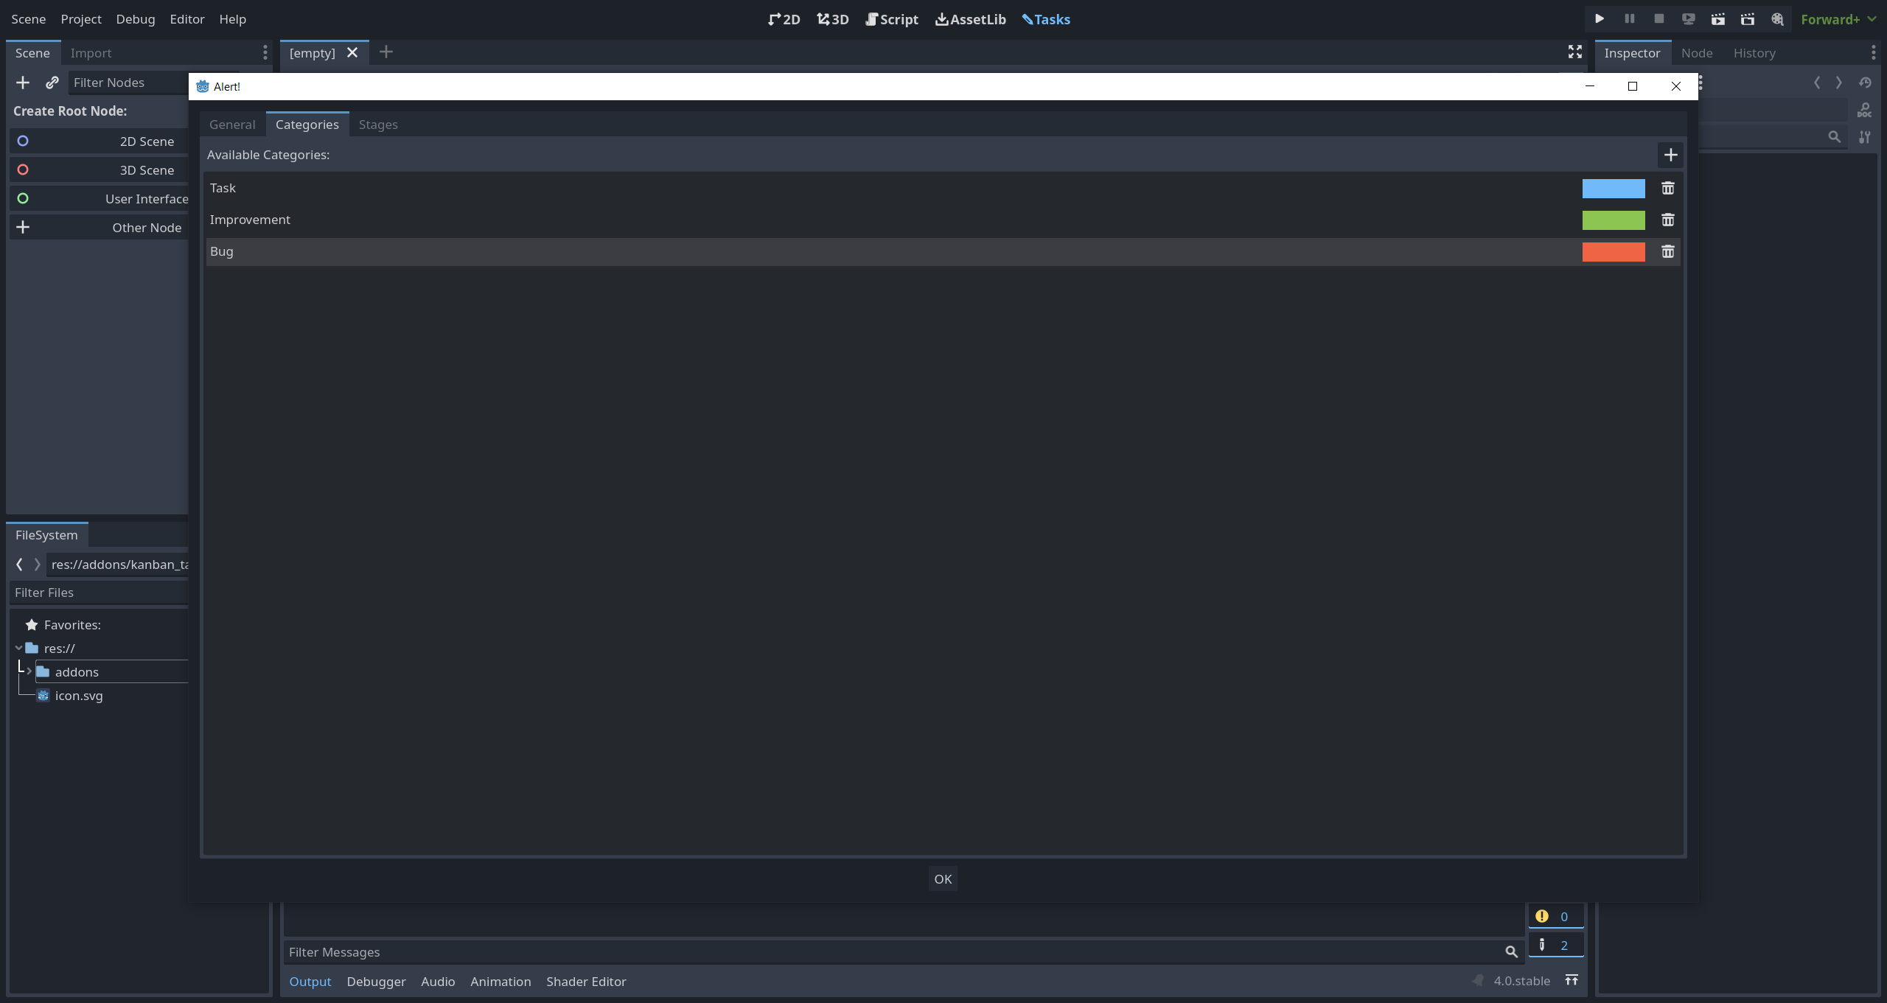
Task: Delete the Bug category via its trash icon
Action: tap(1667, 252)
